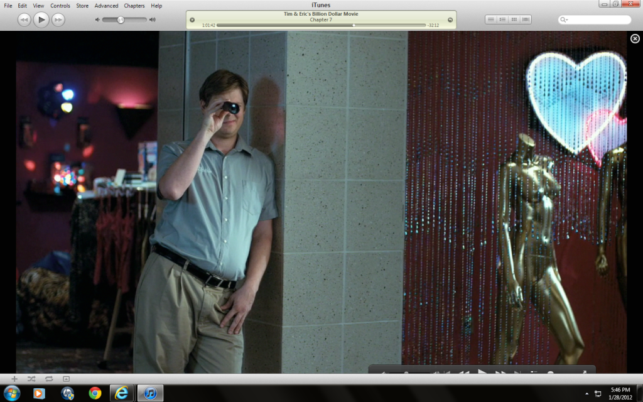Viewport: 643px width, 402px height.
Task: Open the Edit menu
Action: tap(22, 6)
